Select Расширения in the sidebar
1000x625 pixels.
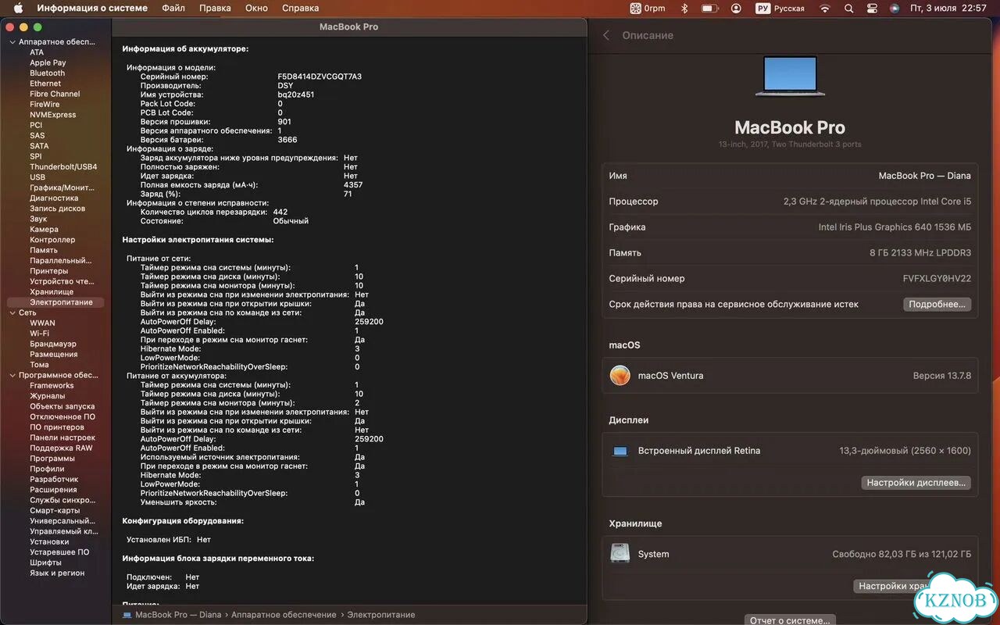pyautogui.click(x=53, y=490)
